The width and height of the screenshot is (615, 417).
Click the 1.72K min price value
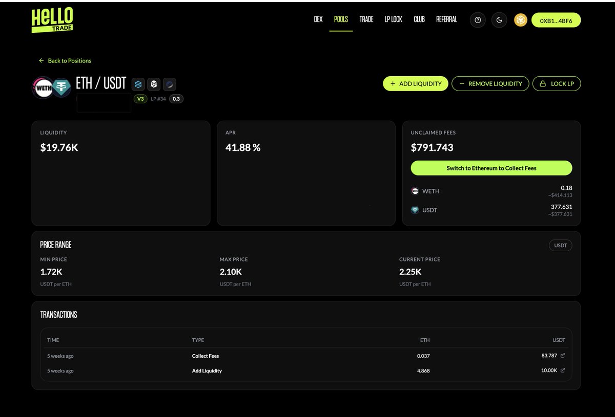point(51,272)
